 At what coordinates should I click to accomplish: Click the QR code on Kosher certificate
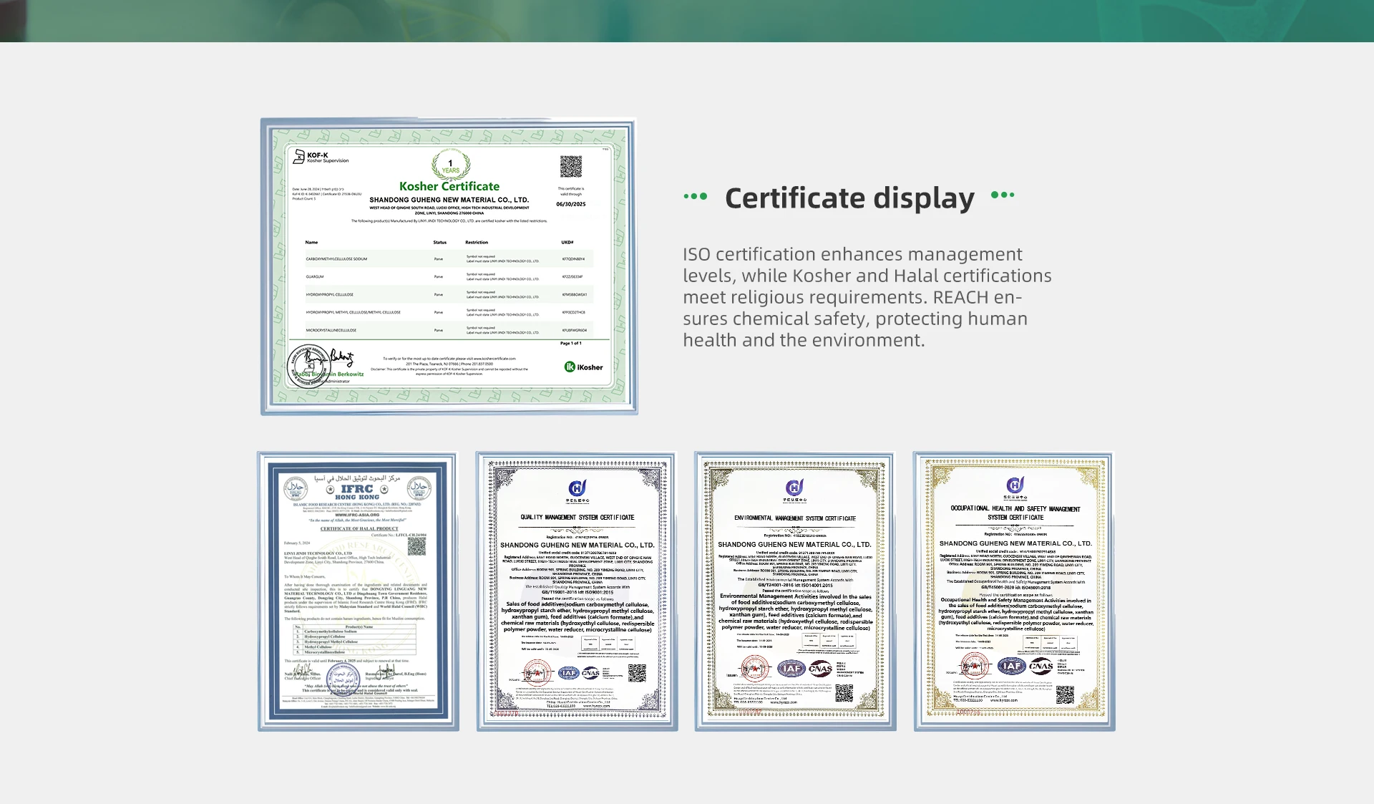coord(570,166)
